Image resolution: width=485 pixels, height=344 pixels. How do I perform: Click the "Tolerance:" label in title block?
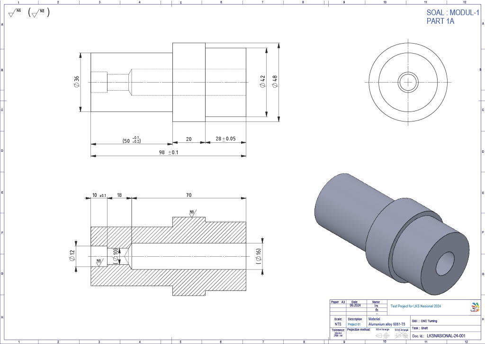click(x=338, y=330)
